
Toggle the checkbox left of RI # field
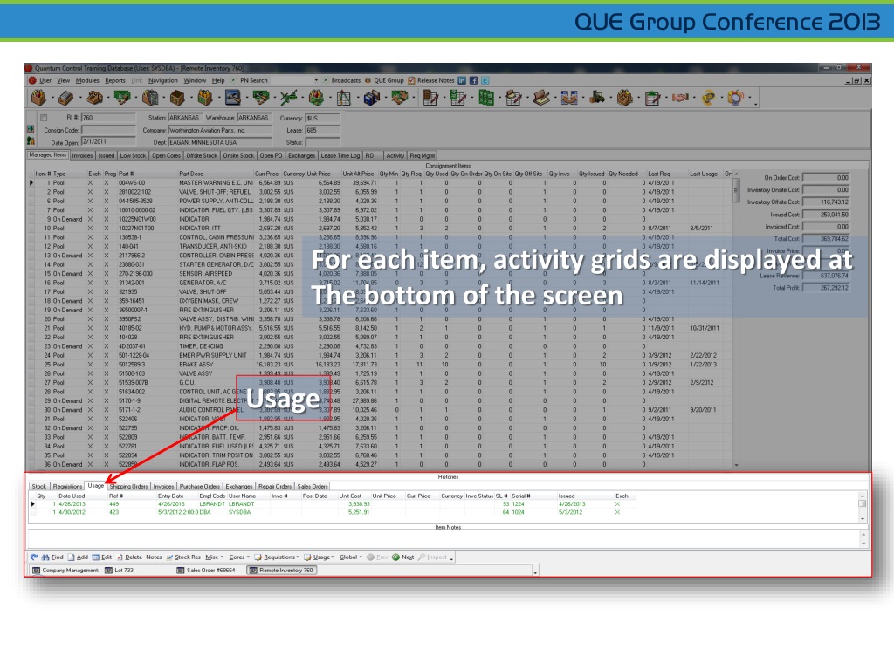pos(44,118)
